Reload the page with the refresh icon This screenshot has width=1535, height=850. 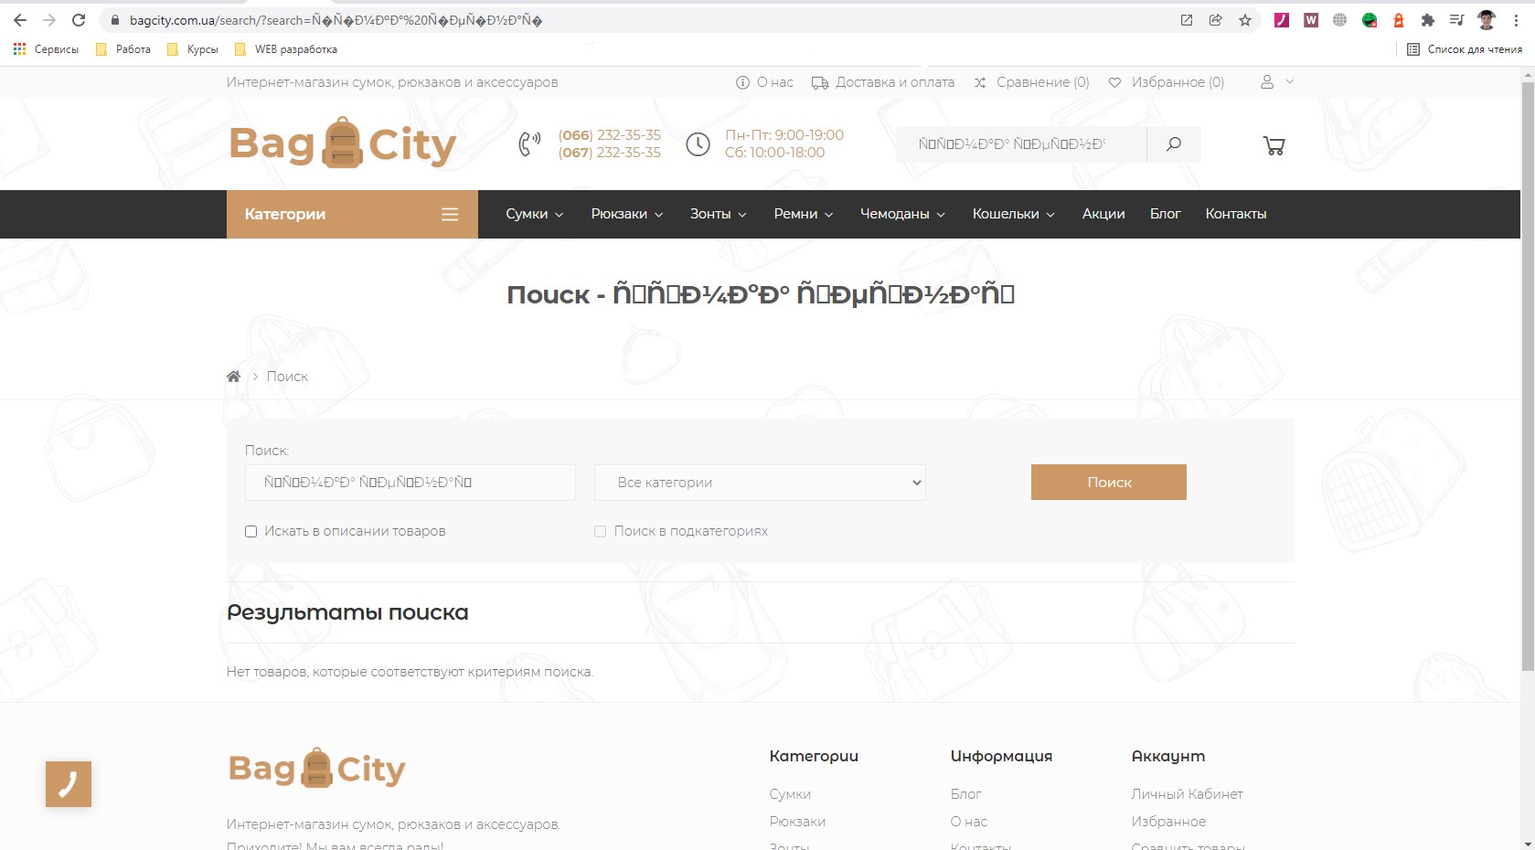[x=79, y=20]
